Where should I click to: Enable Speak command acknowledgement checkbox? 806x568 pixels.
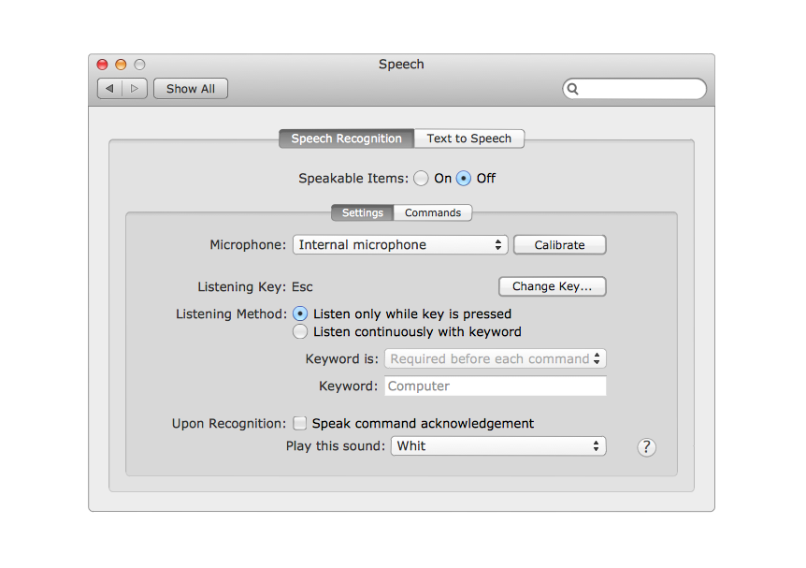[300, 423]
